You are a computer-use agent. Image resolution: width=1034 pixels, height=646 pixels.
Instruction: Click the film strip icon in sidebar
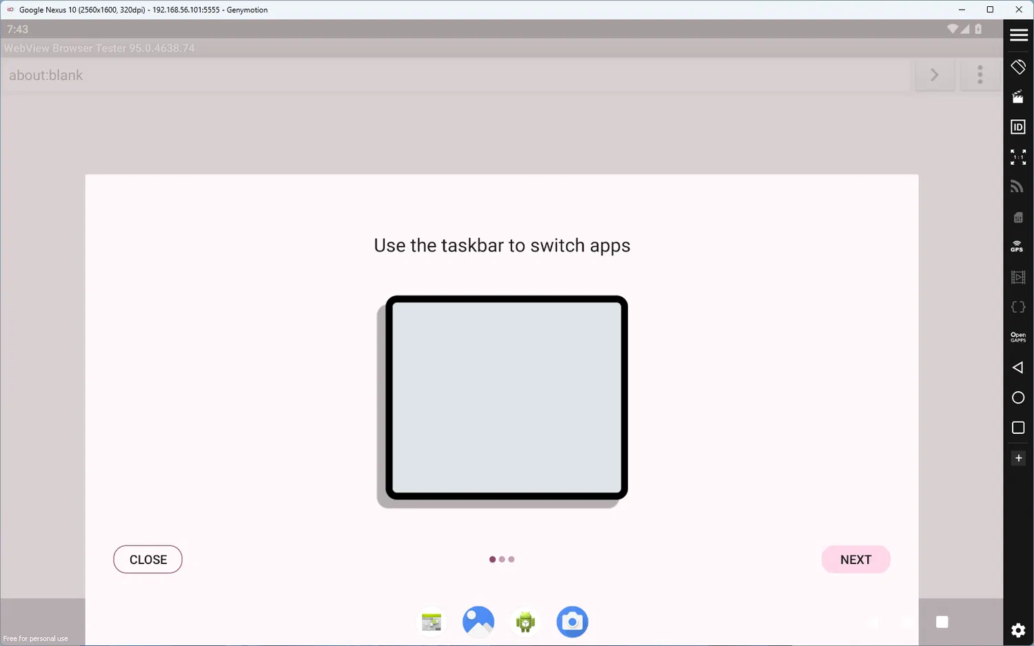point(1018,277)
